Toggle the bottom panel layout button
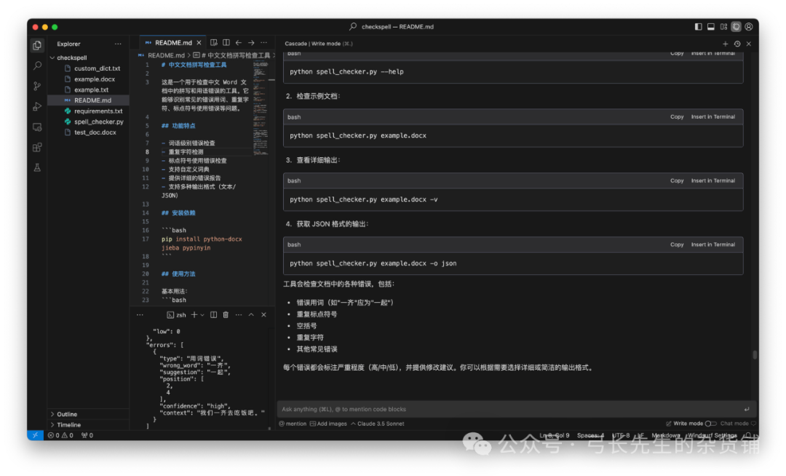786x476 pixels. pos(711,27)
